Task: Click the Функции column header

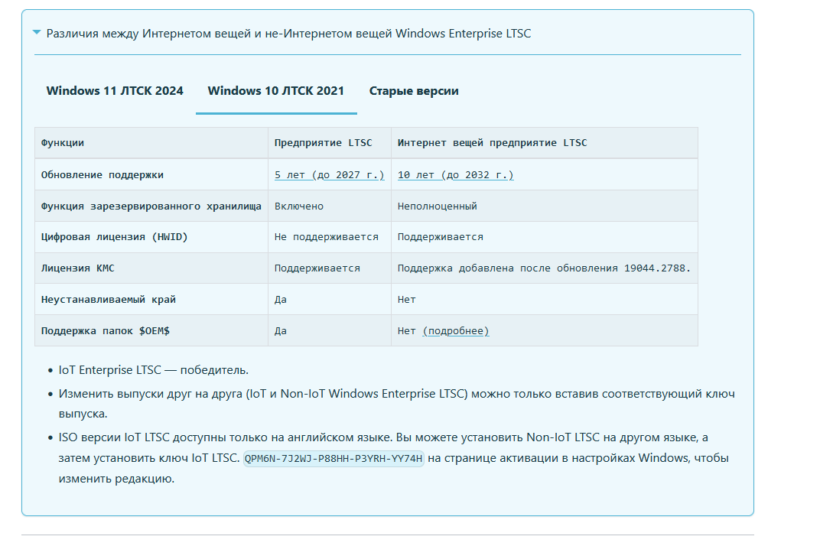Action: click(151, 143)
